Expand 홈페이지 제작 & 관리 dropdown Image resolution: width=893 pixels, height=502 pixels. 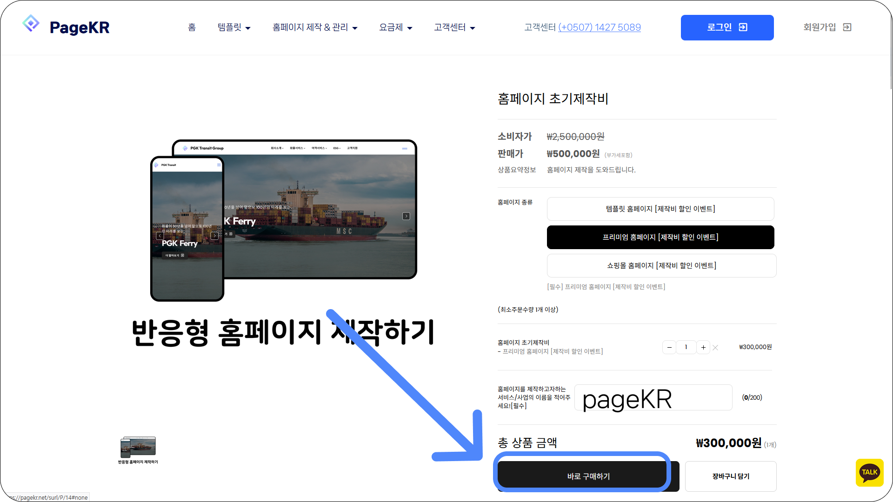click(315, 27)
